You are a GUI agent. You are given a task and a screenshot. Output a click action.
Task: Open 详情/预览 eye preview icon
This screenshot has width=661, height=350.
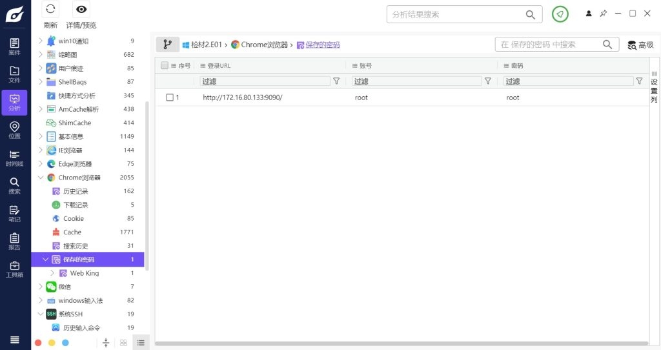coord(81,10)
